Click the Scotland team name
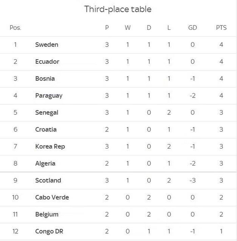The width and height of the screenshot is (237, 241). click(48, 180)
